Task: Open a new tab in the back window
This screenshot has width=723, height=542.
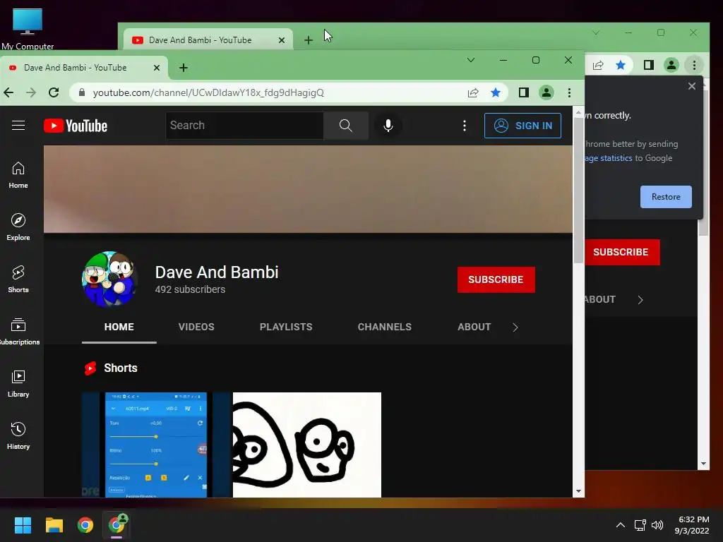Action: (x=309, y=40)
